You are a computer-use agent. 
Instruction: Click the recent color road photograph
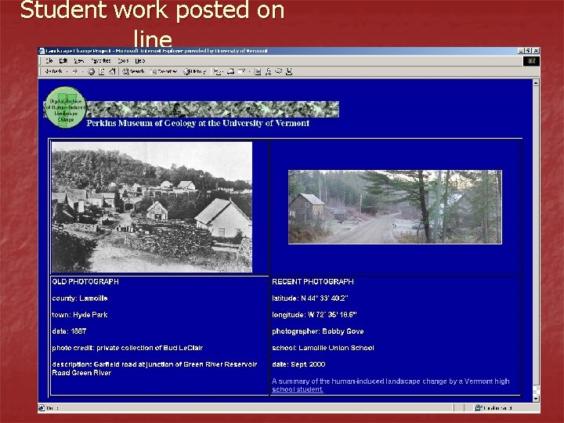point(395,207)
